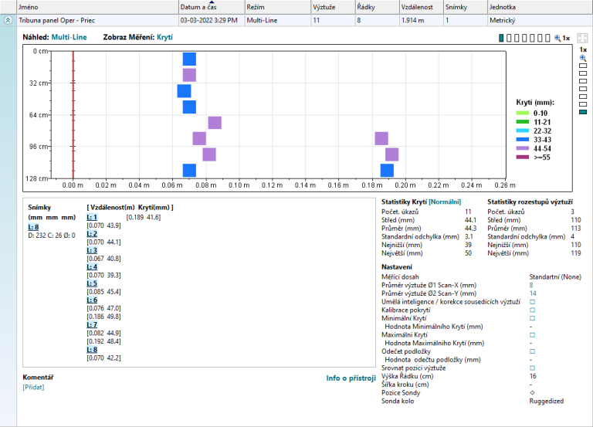
Task: Click the >=55 magenta legend swatch
Action: click(x=523, y=158)
